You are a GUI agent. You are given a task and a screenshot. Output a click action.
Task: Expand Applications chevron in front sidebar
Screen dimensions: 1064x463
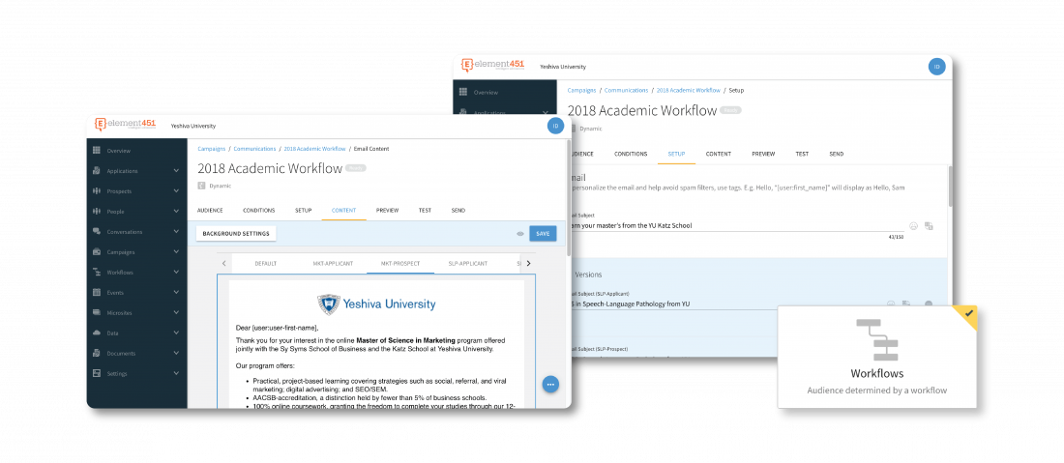click(176, 171)
